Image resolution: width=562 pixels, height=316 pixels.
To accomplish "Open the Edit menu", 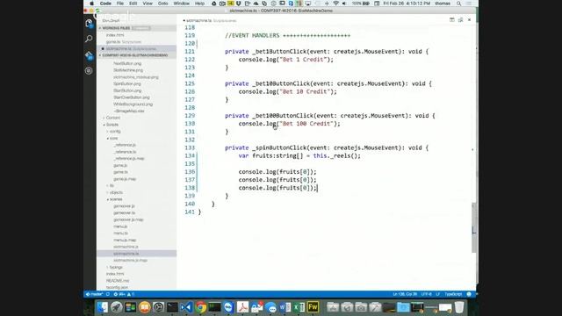I will point(133,4).
